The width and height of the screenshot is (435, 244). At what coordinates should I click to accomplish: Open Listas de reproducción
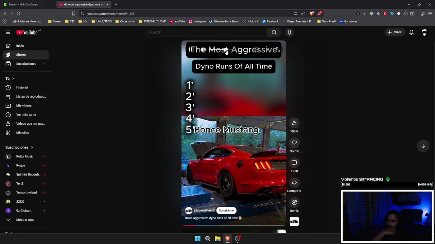pyautogui.click(x=25, y=97)
